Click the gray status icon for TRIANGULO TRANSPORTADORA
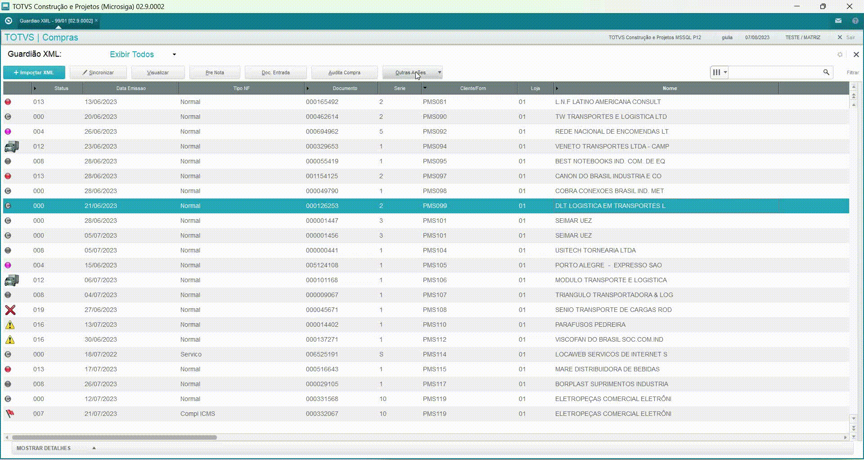Screen dimensions: 864x460 [x=8, y=295]
